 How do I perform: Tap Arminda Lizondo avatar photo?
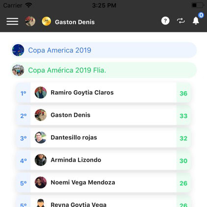(41, 160)
